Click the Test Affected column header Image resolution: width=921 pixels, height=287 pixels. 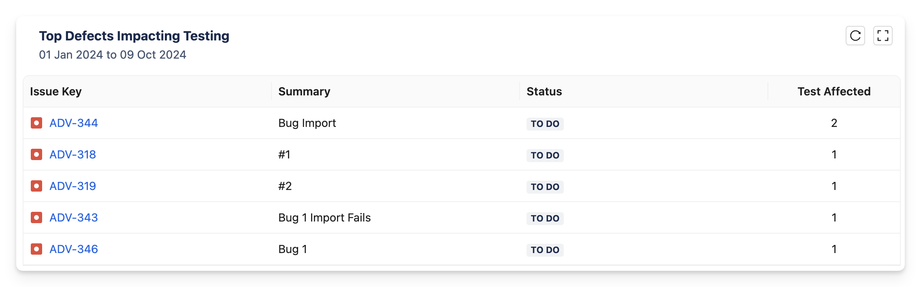834,91
